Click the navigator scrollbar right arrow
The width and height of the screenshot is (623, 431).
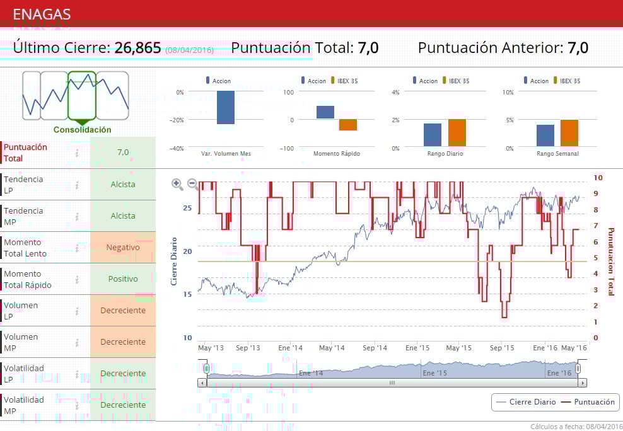(583, 383)
